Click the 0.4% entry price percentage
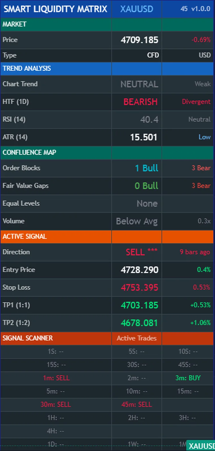 coord(204,269)
